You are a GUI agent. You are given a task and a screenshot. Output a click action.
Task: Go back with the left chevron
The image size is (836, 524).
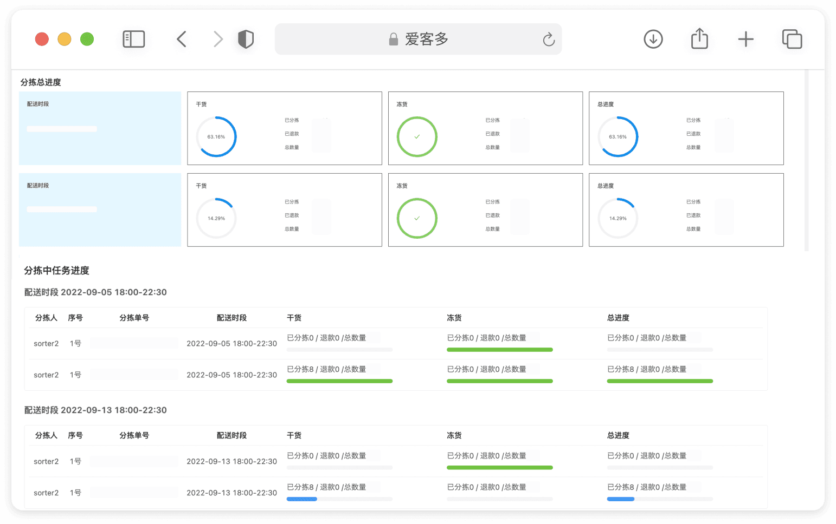click(x=182, y=39)
